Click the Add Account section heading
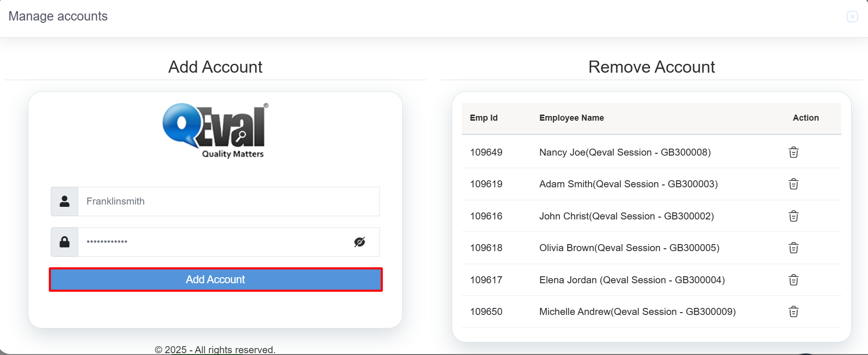 [x=215, y=67]
